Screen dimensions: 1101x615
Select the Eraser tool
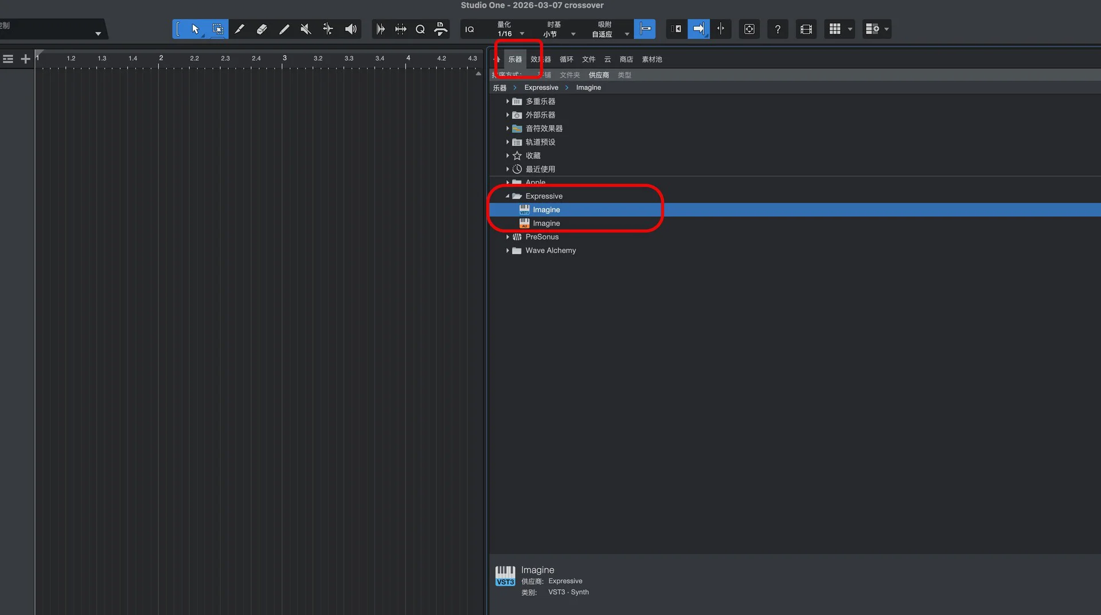tap(261, 29)
